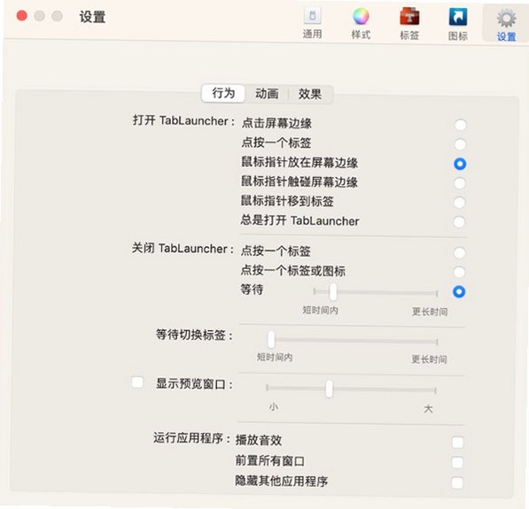529x509 pixels.
Task: Click 短时间内 label under 等待切换标签 slider
Action: [275, 358]
